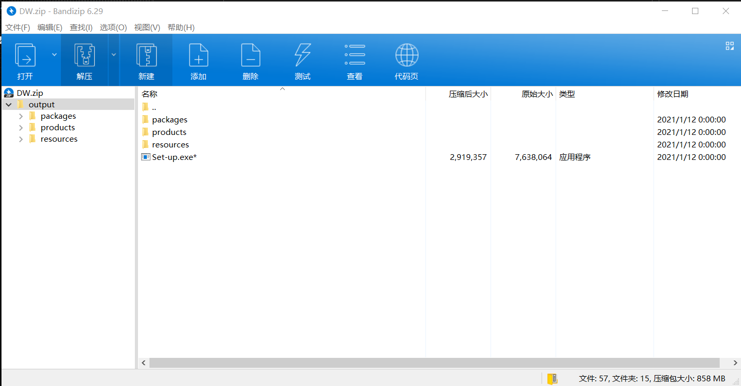This screenshot has width=741, height=386.
Task: Select products in the left tree
Action: coord(58,128)
